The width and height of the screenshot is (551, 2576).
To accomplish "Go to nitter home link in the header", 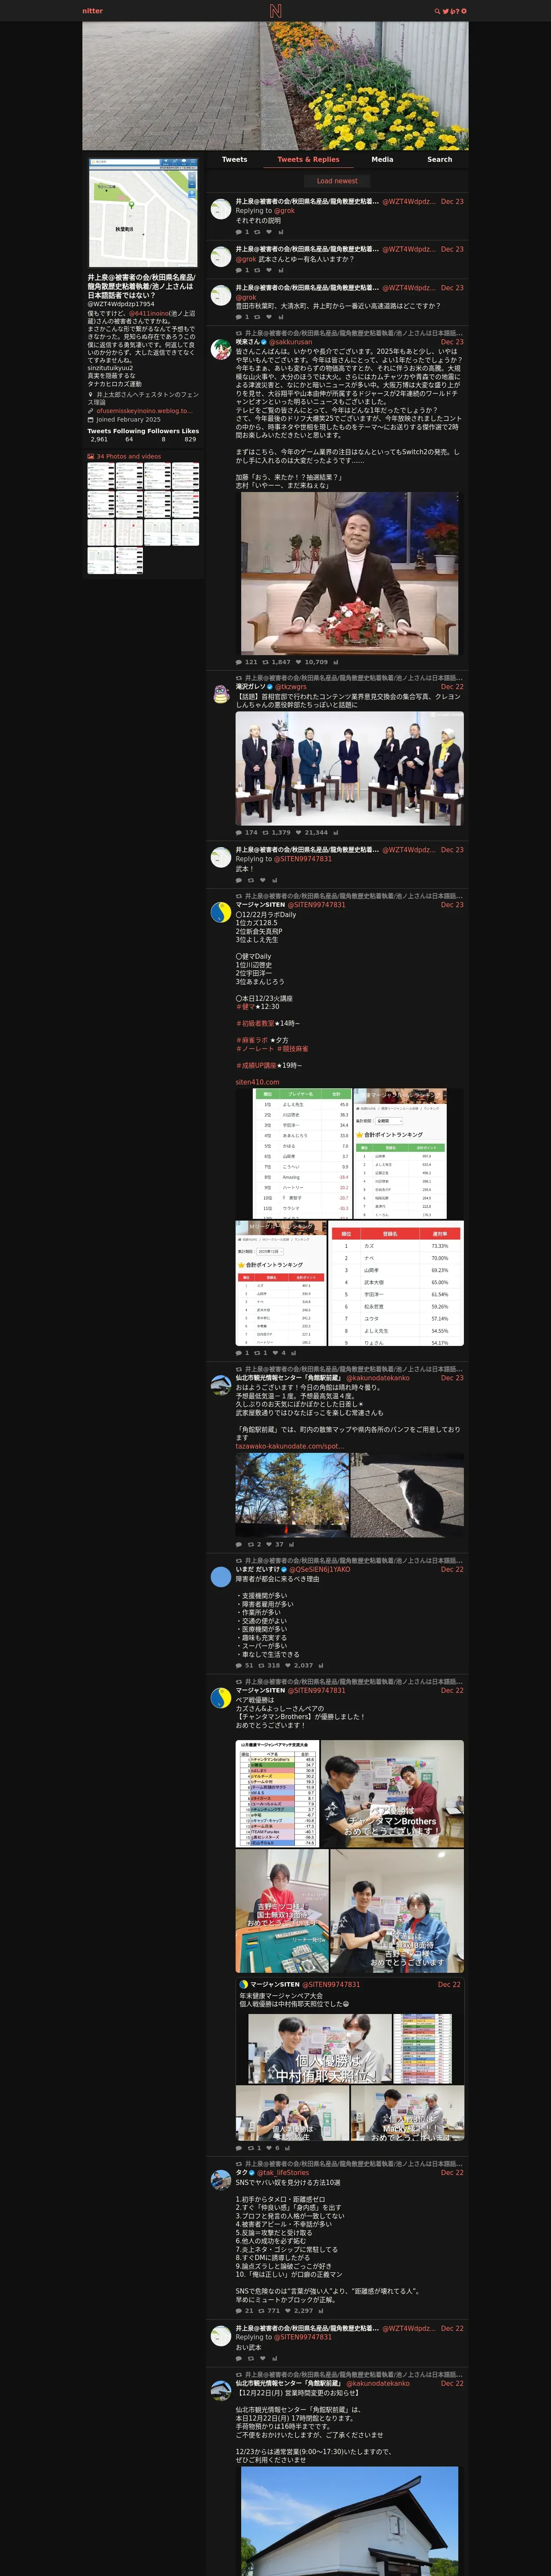I will pyautogui.click(x=93, y=11).
